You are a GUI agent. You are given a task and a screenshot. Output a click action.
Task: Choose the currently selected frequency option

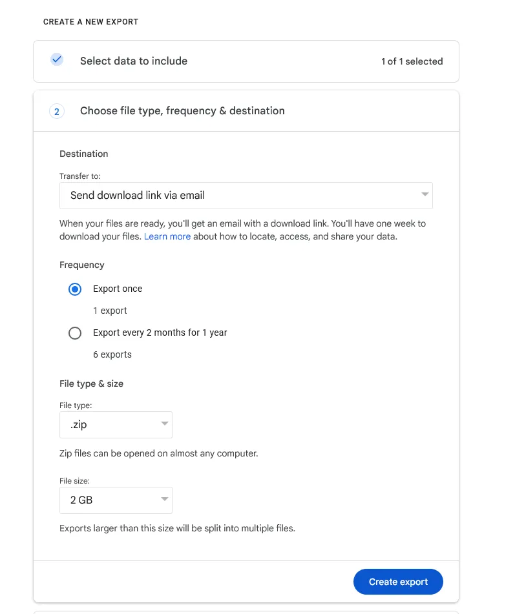pyautogui.click(x=75, y=289)
